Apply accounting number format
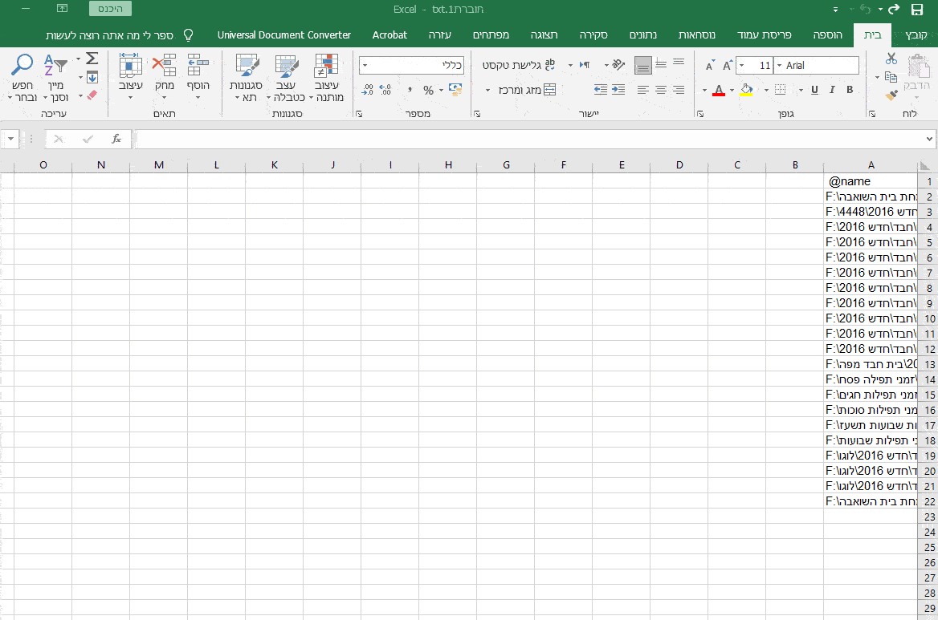The width and height of the screenshot is (938, 620). 455,90
